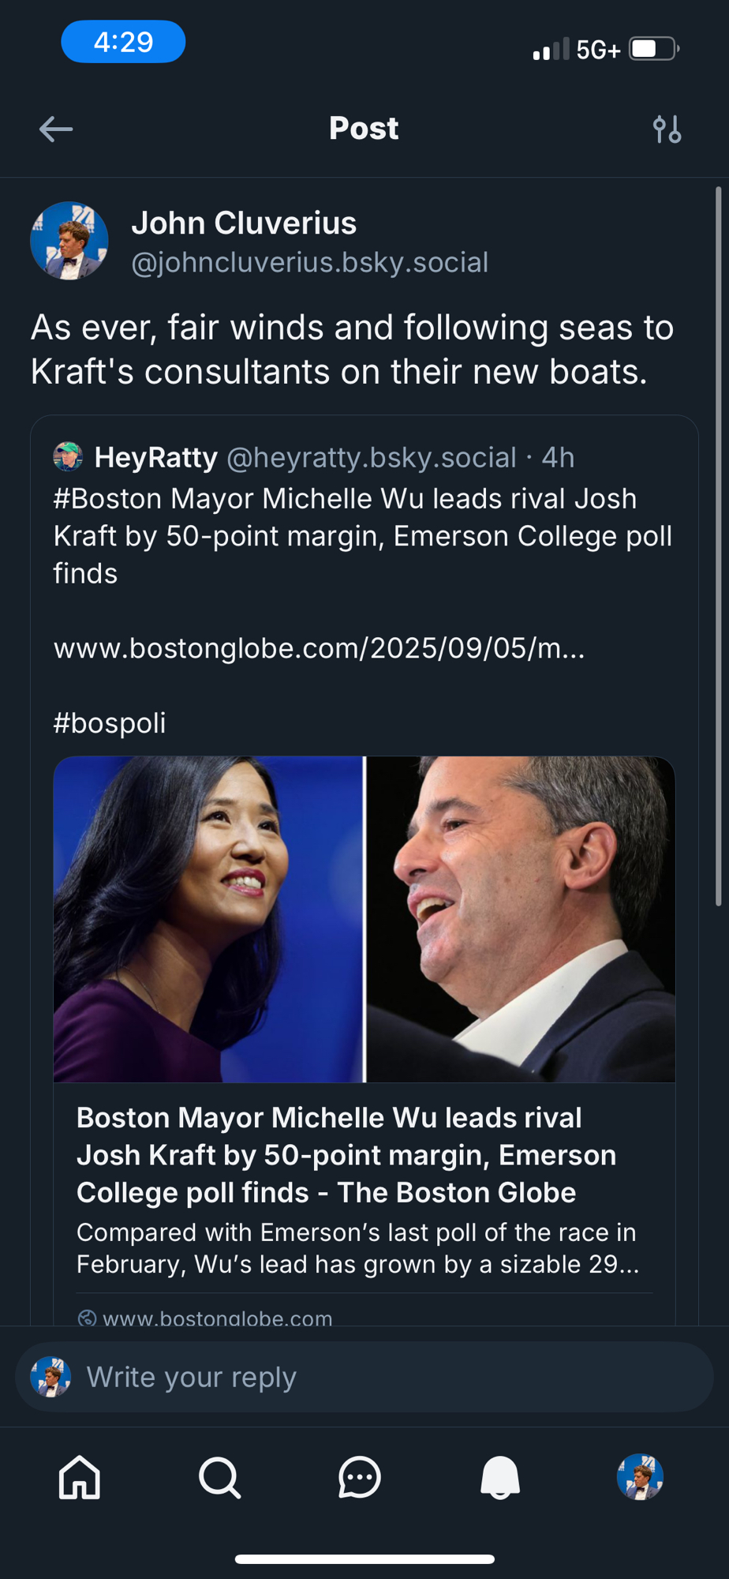
Task: Tap the #bospoli hashtag
Action: click(x=110, y=723)
